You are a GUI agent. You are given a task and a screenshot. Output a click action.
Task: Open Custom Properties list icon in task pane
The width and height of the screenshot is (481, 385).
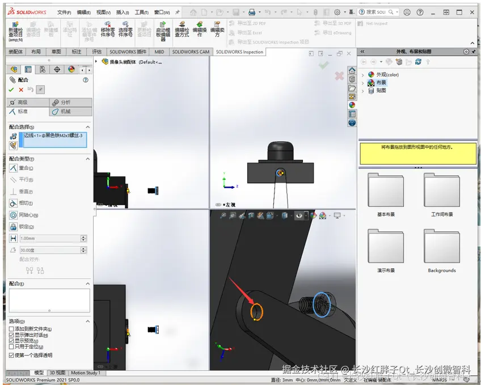pos(352,114)
